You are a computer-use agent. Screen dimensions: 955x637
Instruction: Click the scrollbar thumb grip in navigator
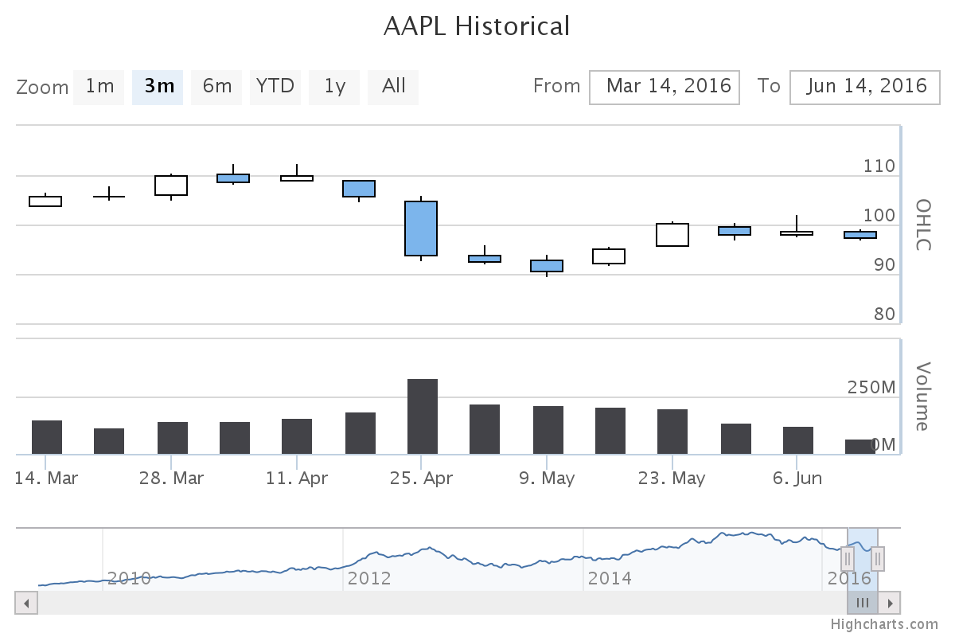863,603
